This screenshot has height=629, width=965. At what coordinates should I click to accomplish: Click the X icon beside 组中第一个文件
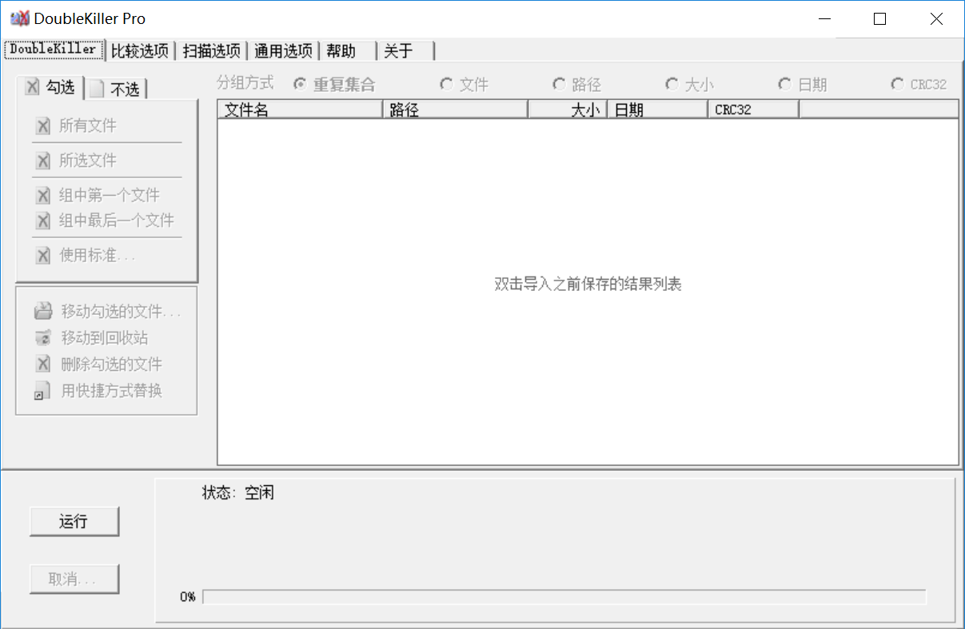[x=43, y=196]
